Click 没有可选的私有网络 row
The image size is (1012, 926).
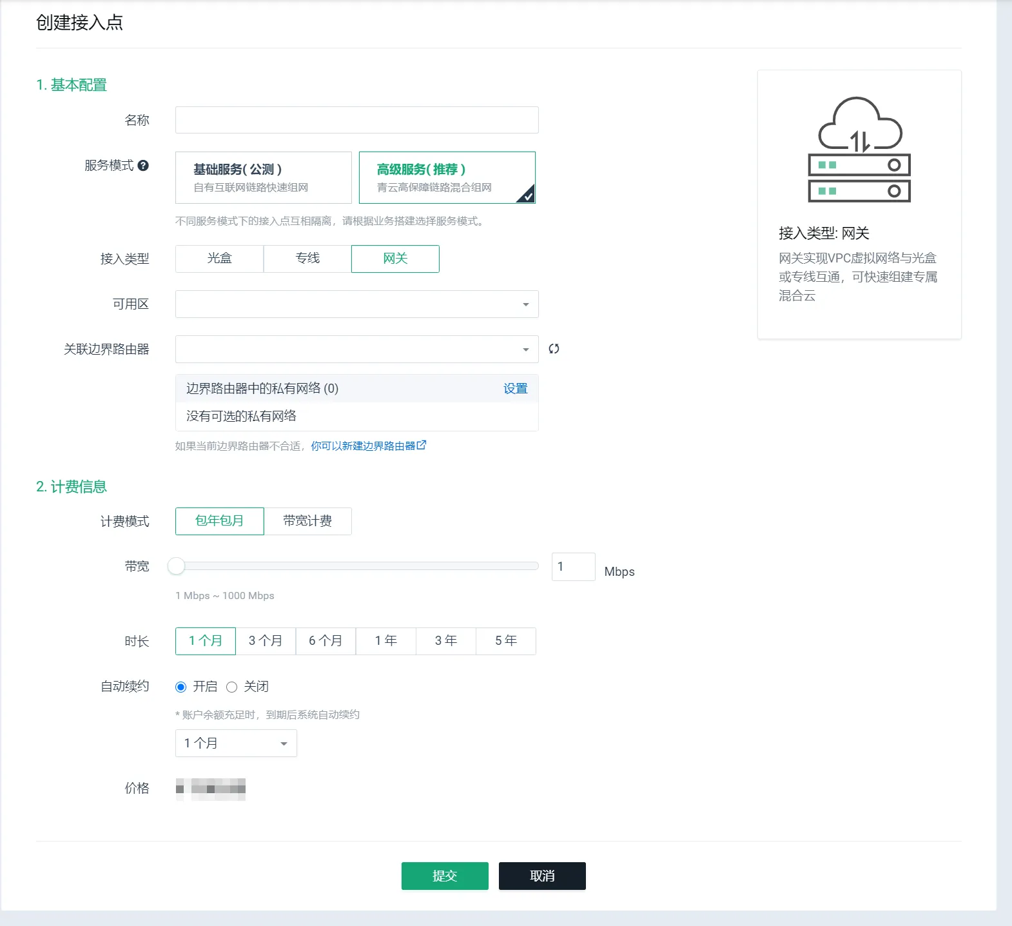pos(357,417)
